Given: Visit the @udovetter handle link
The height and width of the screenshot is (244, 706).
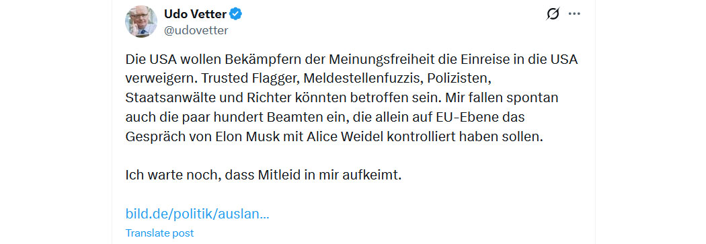Looking at the screenshot, I should tap(196, 31).
